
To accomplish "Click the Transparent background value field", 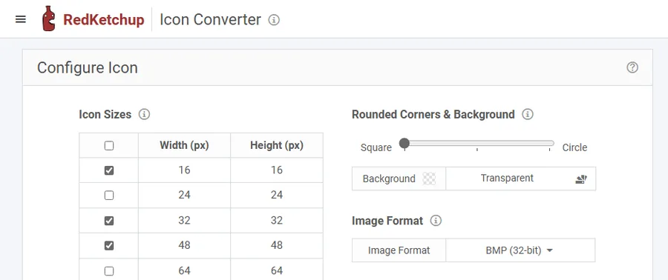I will 507,178.
